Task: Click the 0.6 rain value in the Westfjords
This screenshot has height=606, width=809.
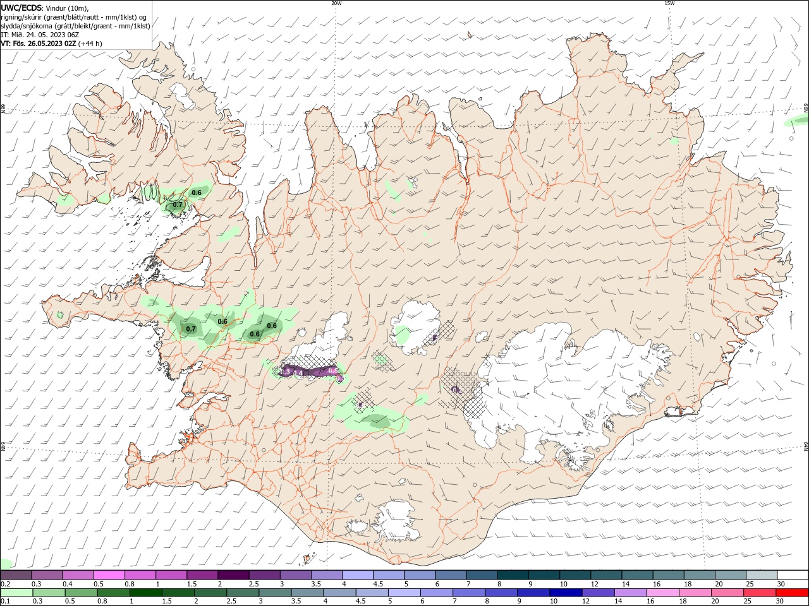Action: pyautogui.click(x=197, y=193)
